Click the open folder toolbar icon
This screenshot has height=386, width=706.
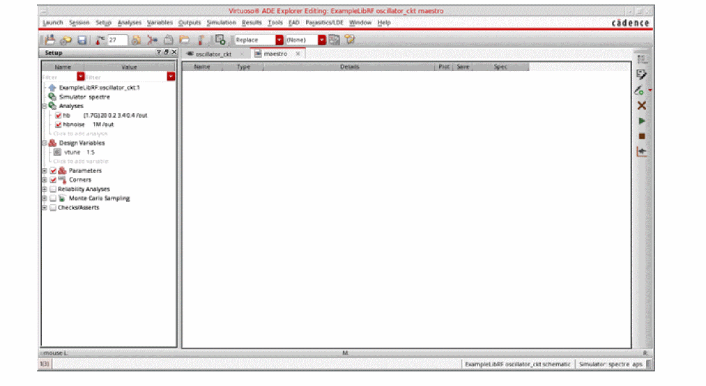(x=185, y=40)
